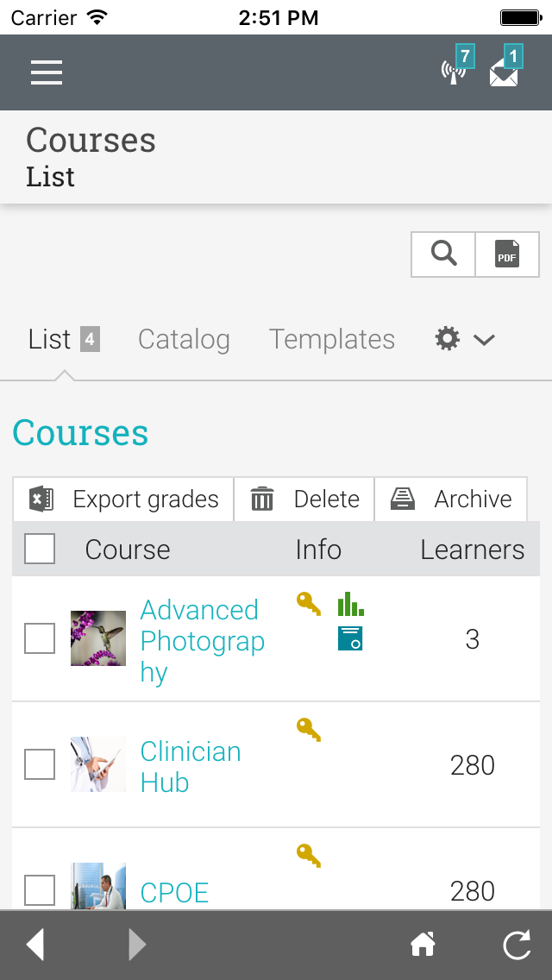Image resolution: width=552 pixels, height=980 pixels.
Task: Switch to the Catalog tab
Action: (184, 339)
